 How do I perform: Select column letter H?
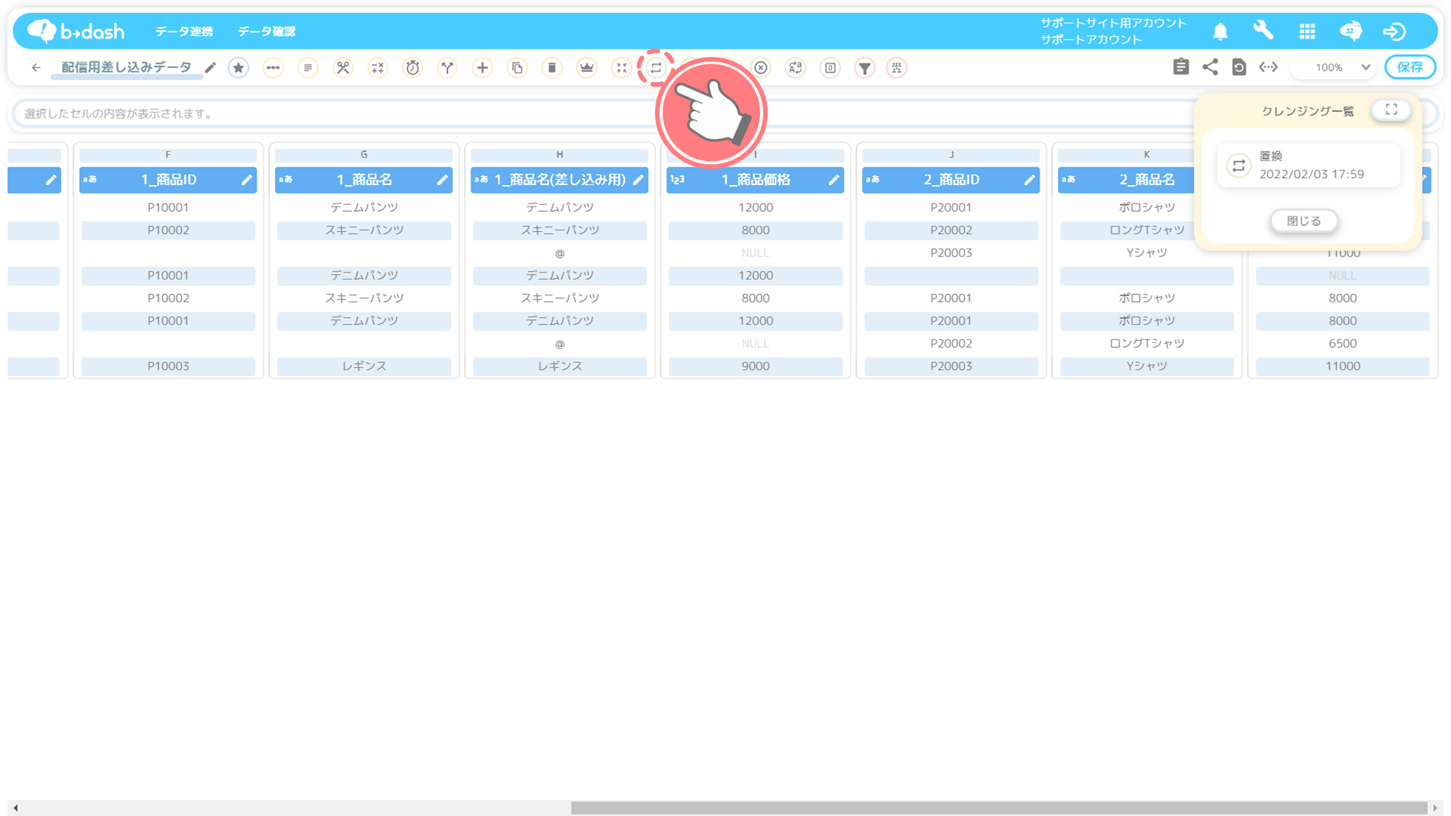pos(560,154)
